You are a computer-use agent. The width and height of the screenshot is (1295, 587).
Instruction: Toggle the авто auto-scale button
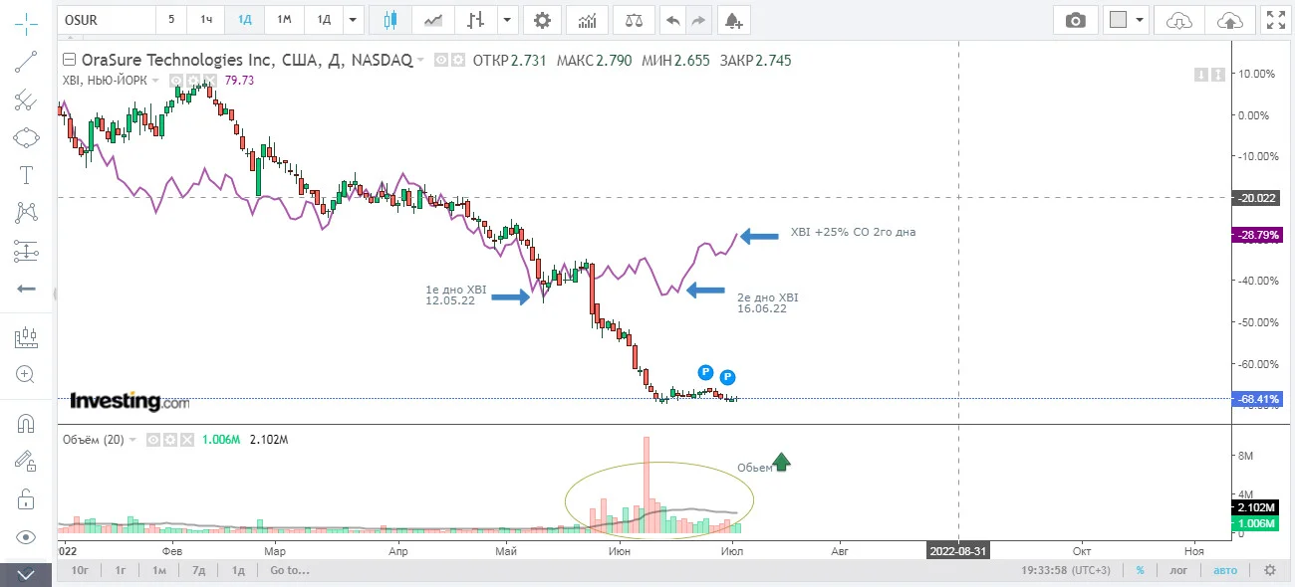1225,570
